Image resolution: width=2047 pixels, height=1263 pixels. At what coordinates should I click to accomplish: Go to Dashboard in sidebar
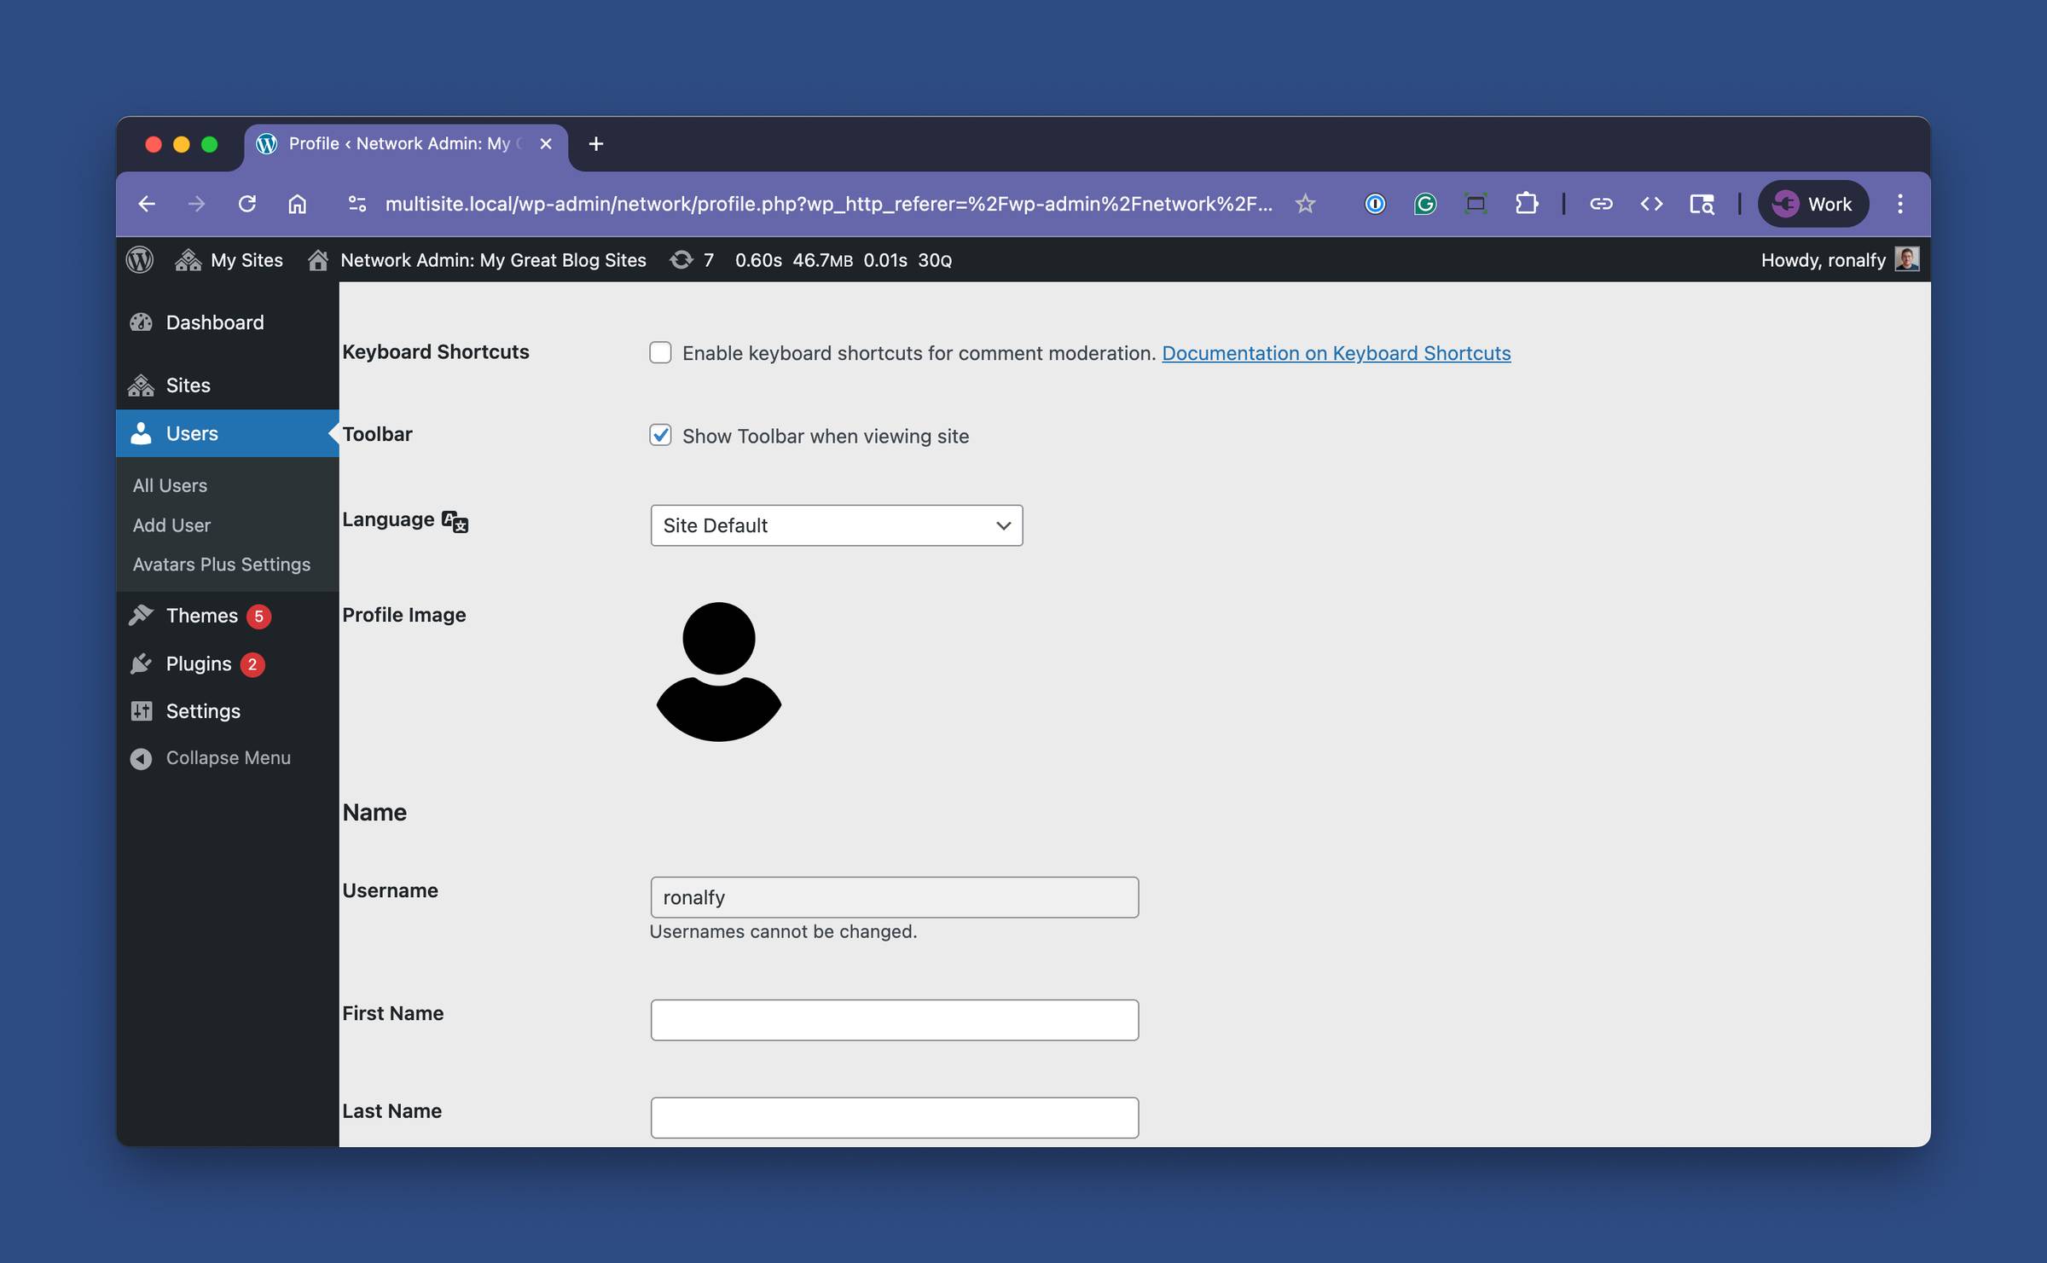pos(228,322)
